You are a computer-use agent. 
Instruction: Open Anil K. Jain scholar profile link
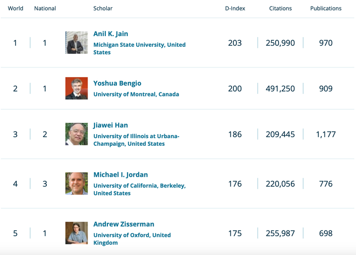(110, 34)
